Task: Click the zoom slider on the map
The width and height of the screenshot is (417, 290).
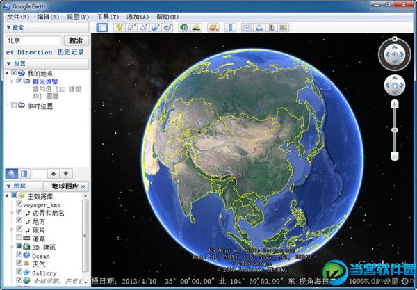Action: [394, 131]
